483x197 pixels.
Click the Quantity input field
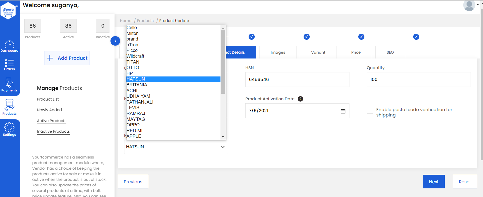click(419, 80)
